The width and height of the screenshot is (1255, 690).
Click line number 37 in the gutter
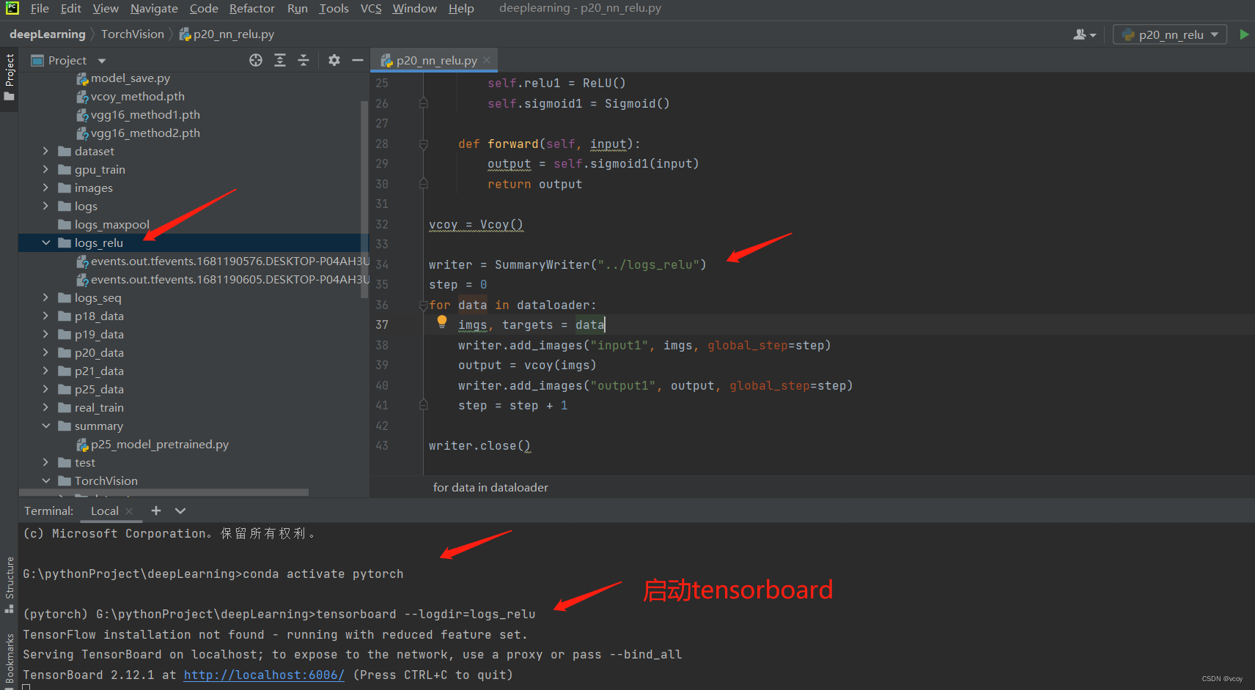click(382, 324)
